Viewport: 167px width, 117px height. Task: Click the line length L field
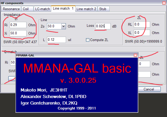(56, 40)
